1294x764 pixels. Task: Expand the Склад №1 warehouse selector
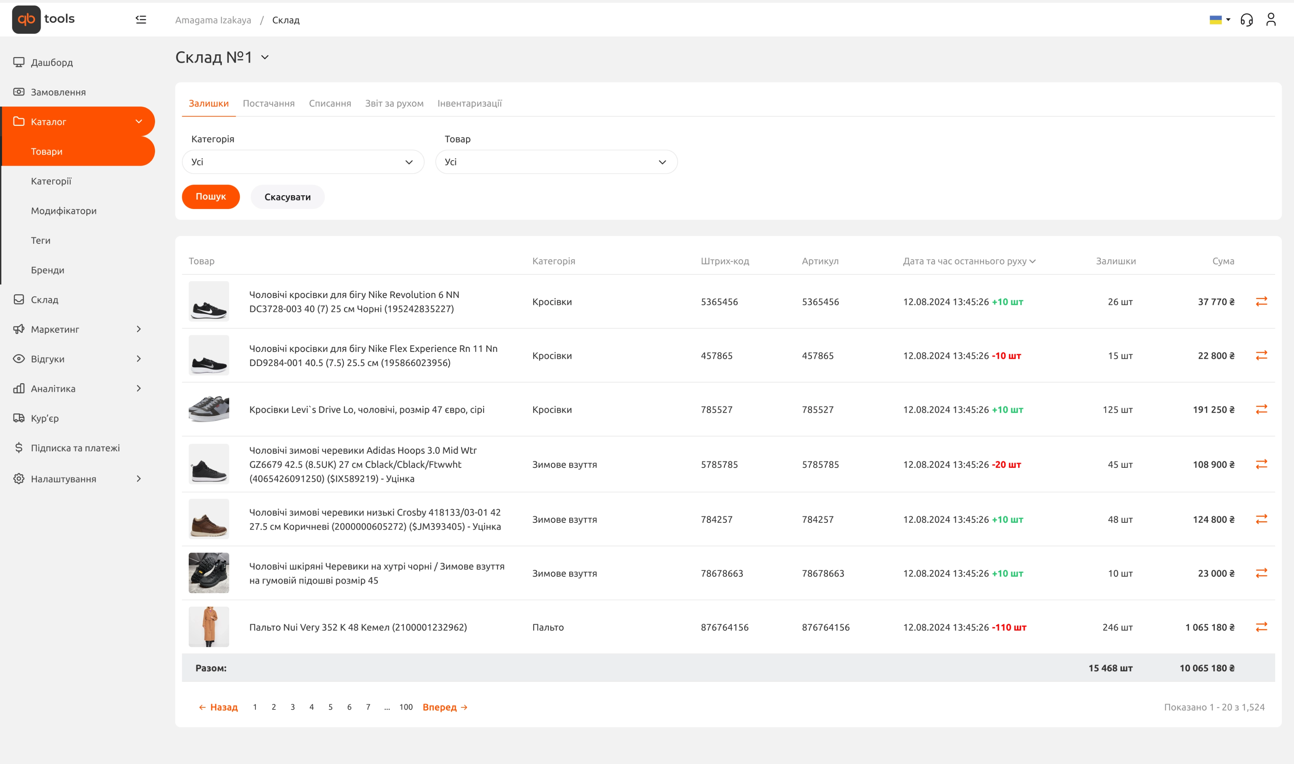click(x=265, y=57)
